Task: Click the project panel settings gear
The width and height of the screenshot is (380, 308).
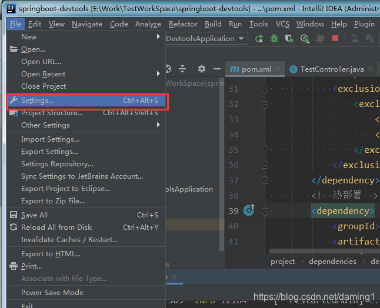Action: (x=202, y=69)
